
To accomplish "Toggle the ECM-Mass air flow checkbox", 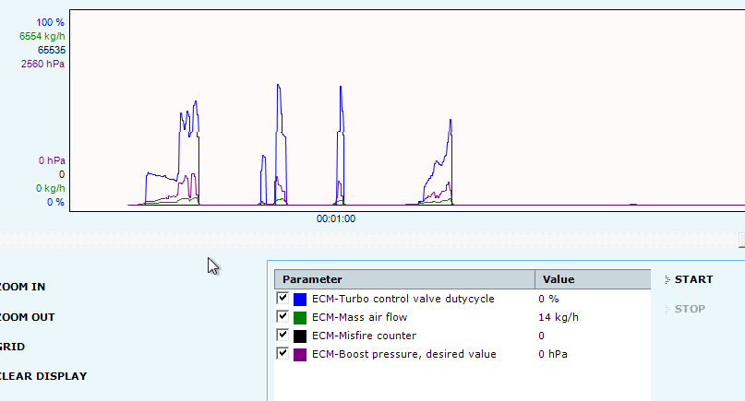I will (x=282, y=317).
